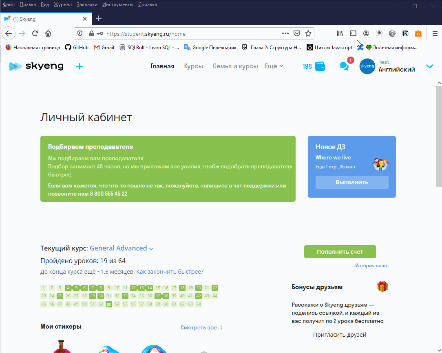
Task: Open Начальная страница bookmark
Action: tap(33, 48)
